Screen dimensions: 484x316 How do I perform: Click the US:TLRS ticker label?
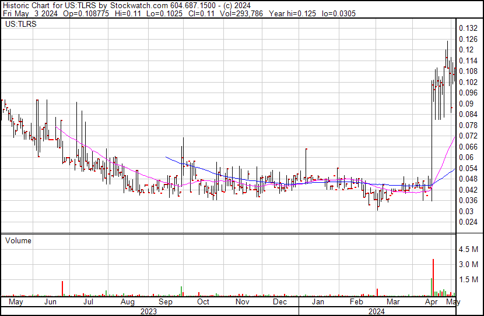pyautogui.click(x=20, y=24)
